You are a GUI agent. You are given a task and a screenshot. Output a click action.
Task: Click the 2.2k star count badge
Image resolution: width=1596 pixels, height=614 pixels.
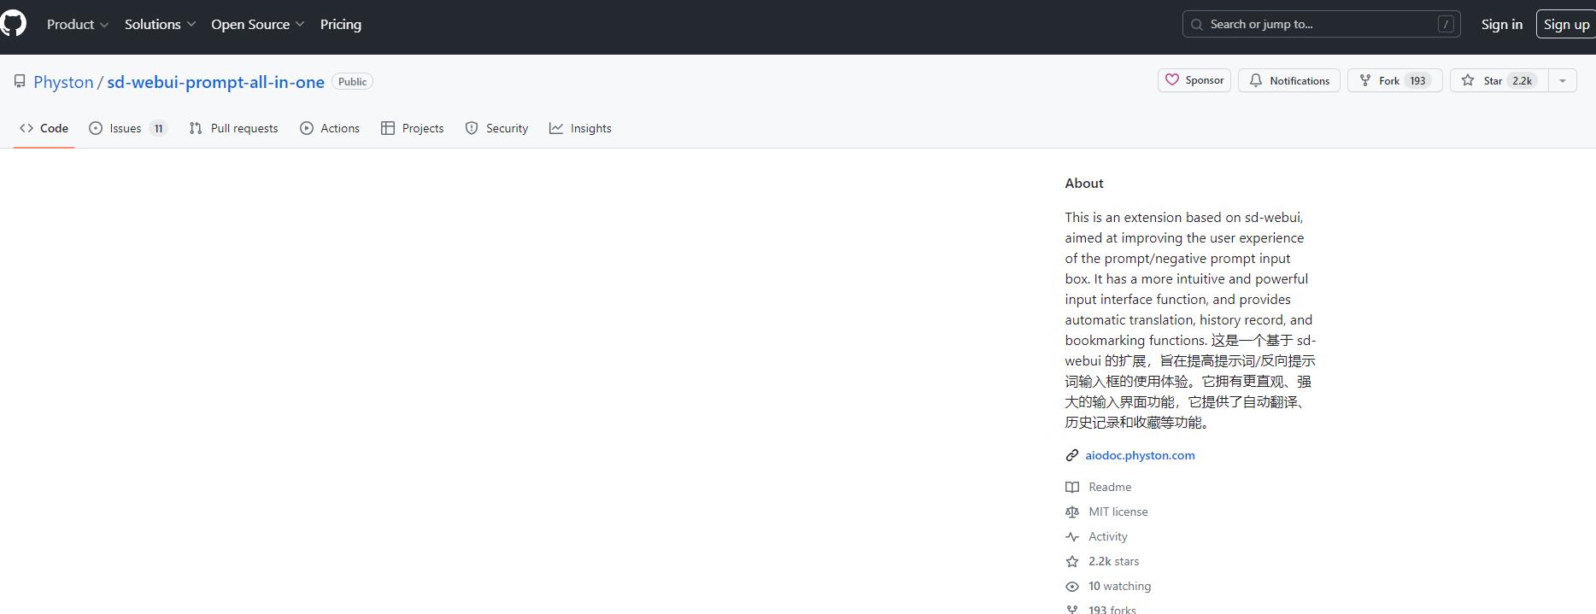tap(1523, 80)
